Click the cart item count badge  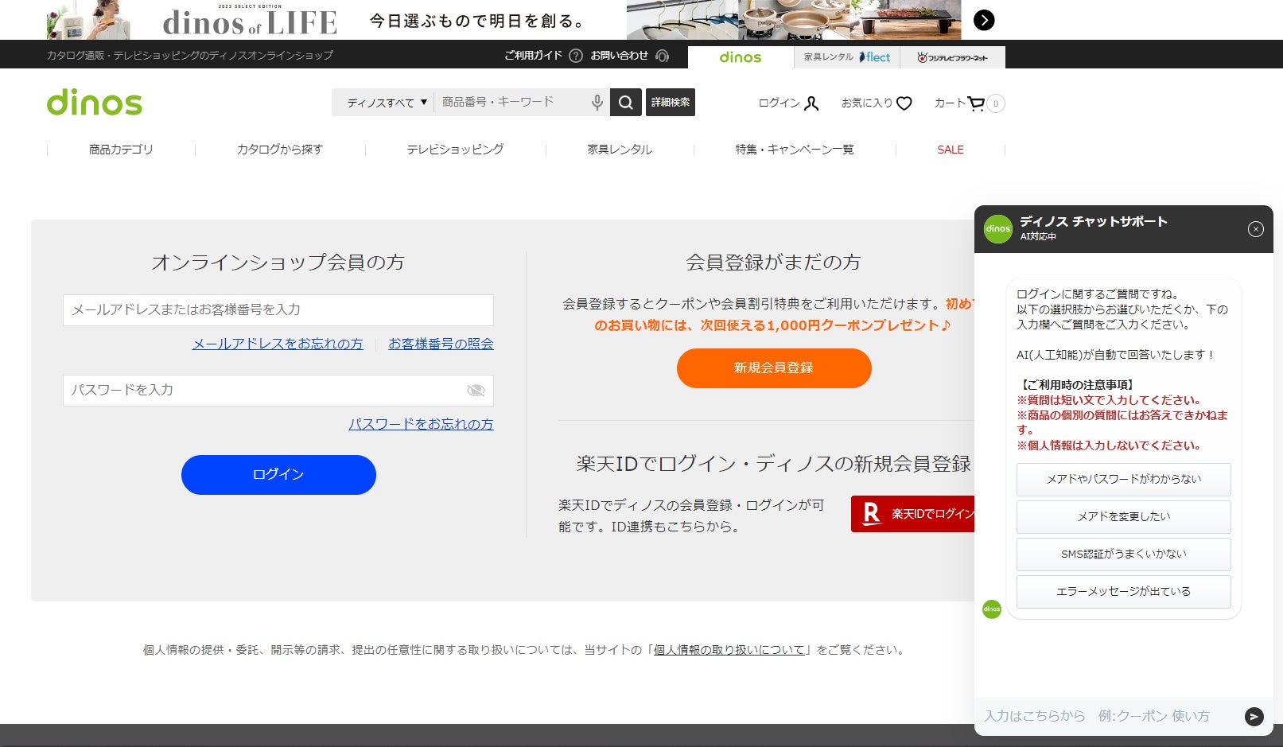point(996,103)
